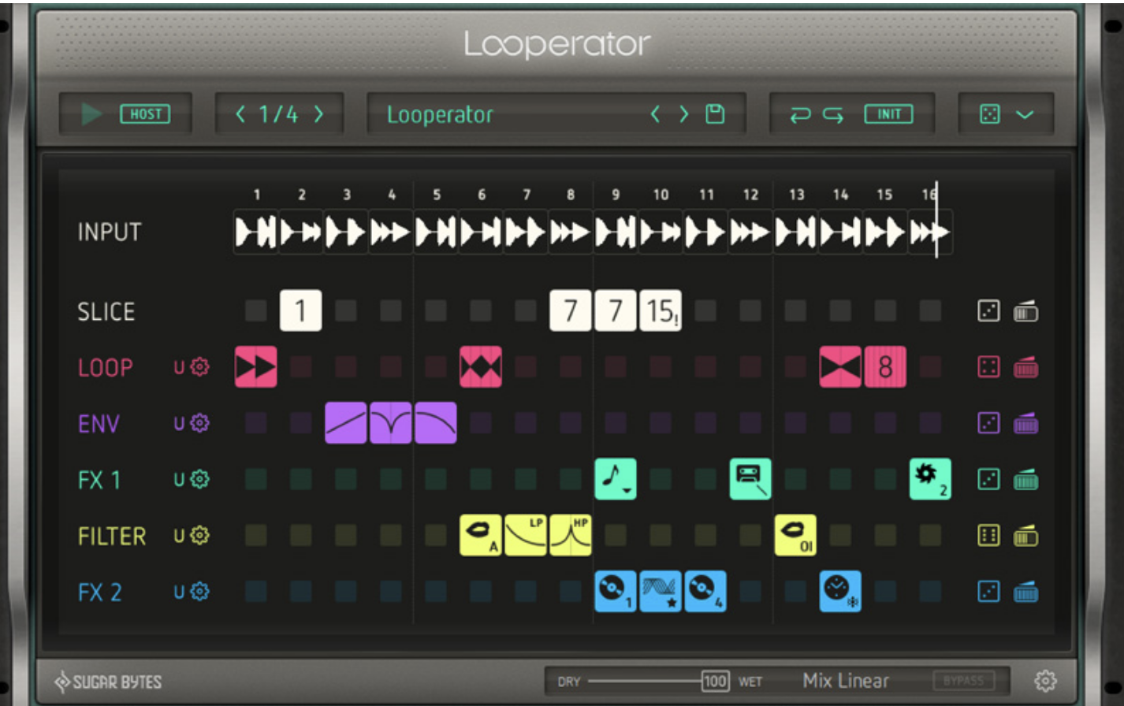
Task: Click the save preset floppy disk icon
Action: [715, 114]
